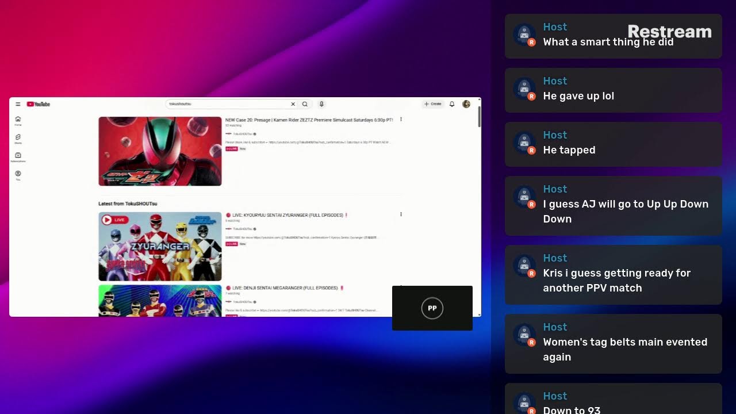Open more options for Zyuranger video
Viewport: 736px width, 414px height.
(401, 214)
